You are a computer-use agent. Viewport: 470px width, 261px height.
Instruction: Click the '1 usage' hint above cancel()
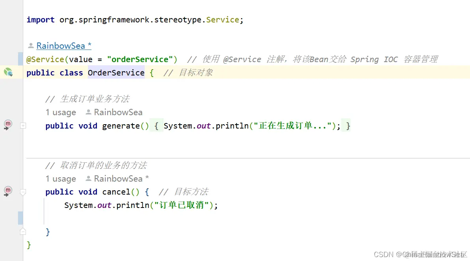[x=61, y=179]
